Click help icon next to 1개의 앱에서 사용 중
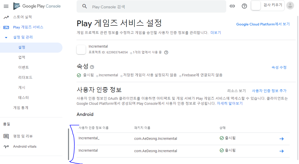Image resolution: width=299 pixels, height=164 pixels. (x=166, y=52)
